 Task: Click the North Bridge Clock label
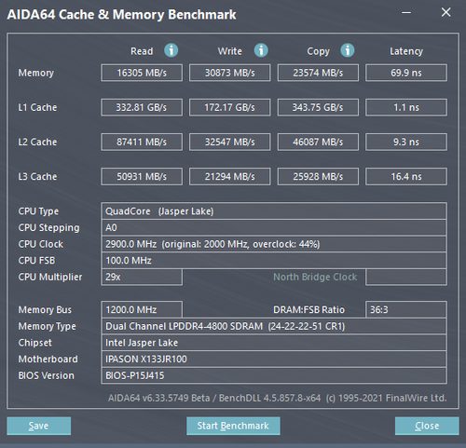point(315,277)
